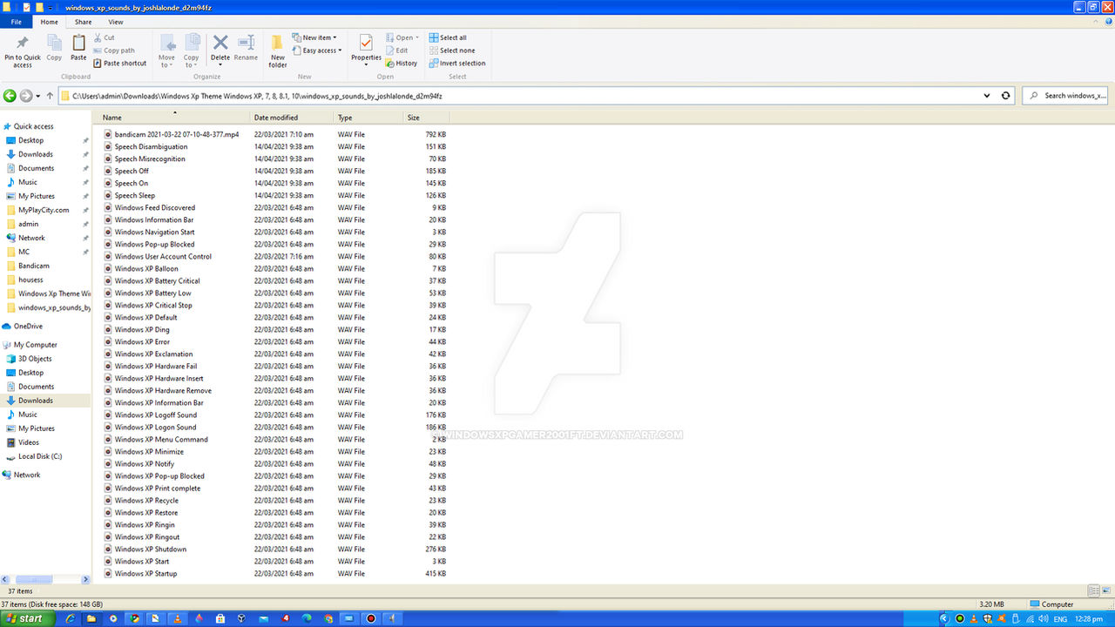This screenshot has height=627, width=1115.
Task: Click the Edit ribbon button
Action: pos(395,51)
